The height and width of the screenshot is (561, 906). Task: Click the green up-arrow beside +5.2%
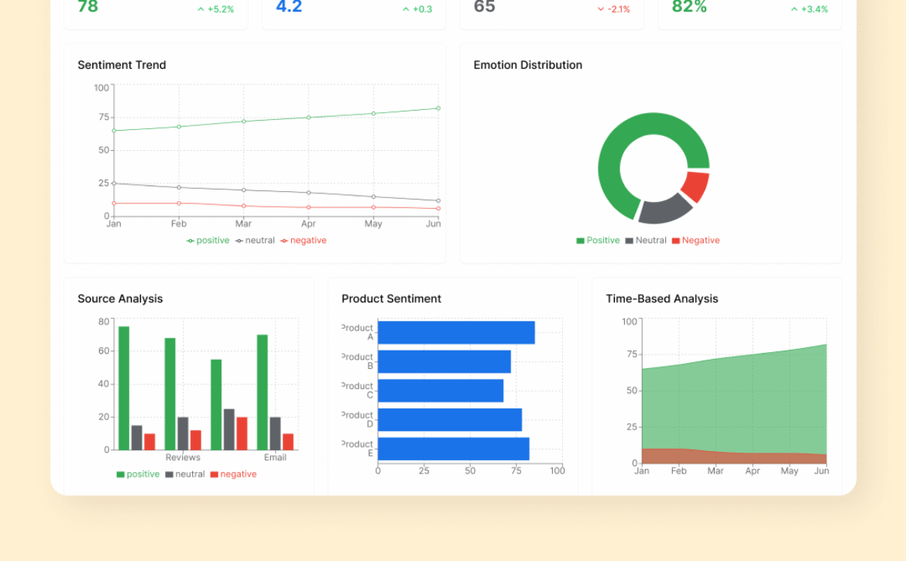pos(201,9)
